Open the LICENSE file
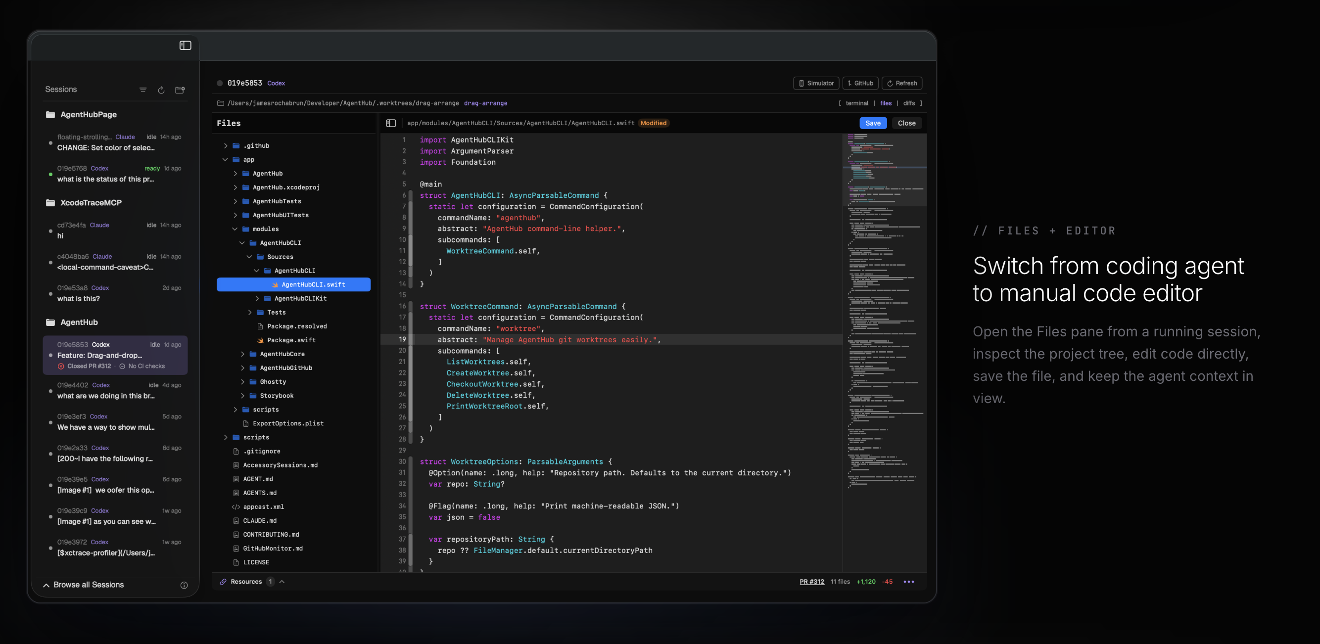The height and width of the screenshot is (644, 1320). [x=293, y=562]
